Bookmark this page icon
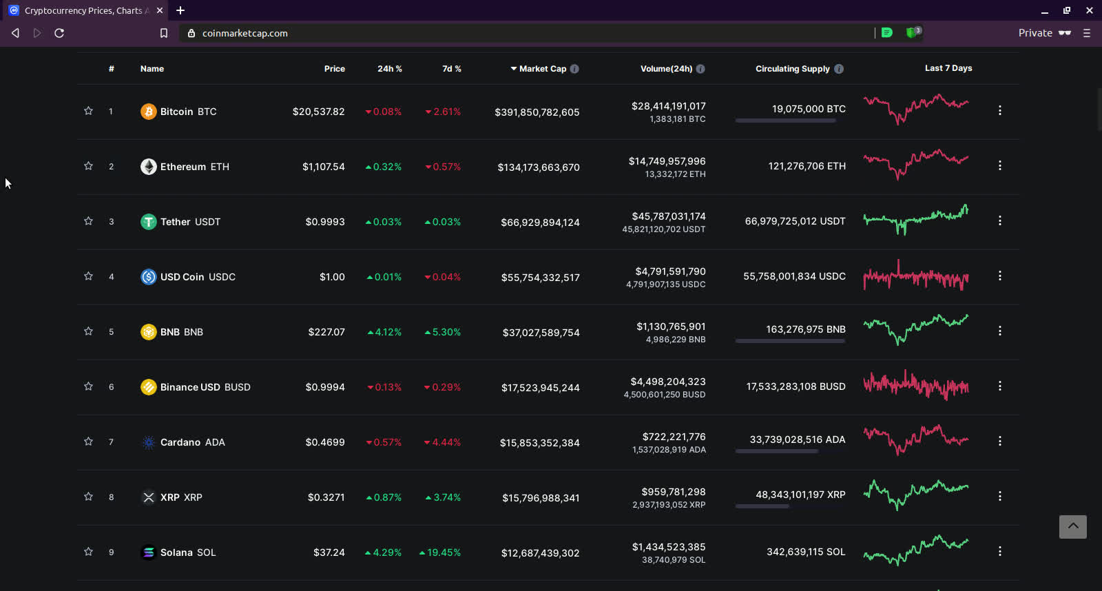 (x=164, y=33)
